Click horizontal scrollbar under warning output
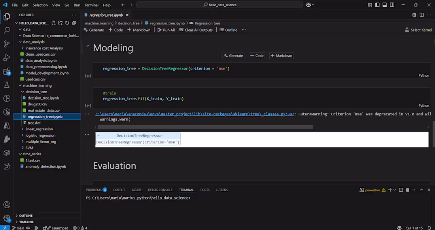 (205, 127)
